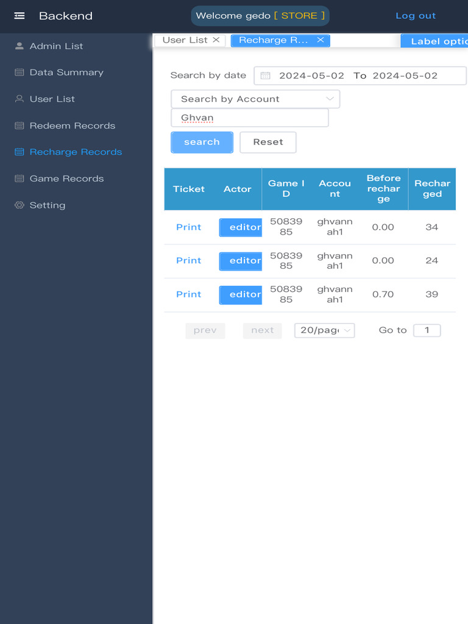Click the Backend title in header
Screen dimensions: 468x624
pyautogui.click(x=66, y=16)
